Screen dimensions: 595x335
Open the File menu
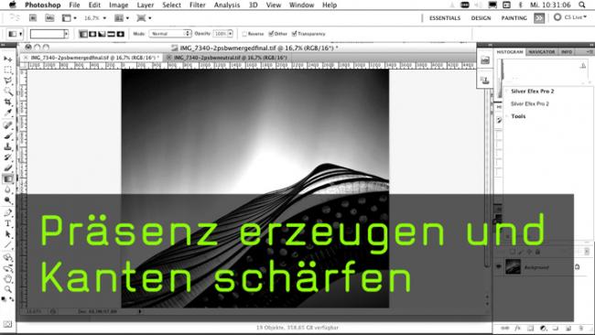74,5
